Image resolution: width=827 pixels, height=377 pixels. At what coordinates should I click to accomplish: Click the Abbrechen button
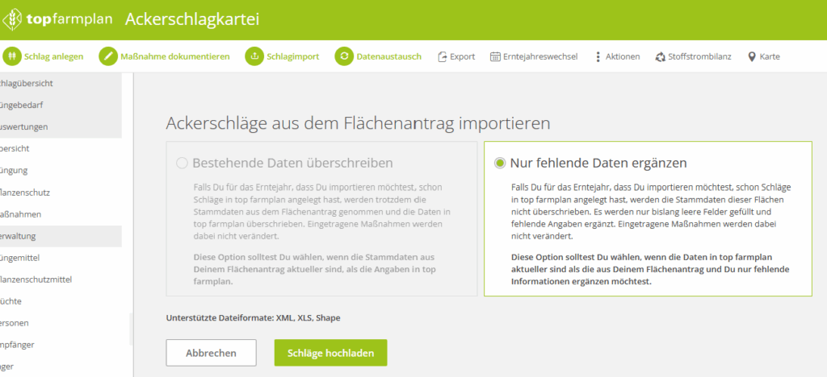(x=211, y=353)
